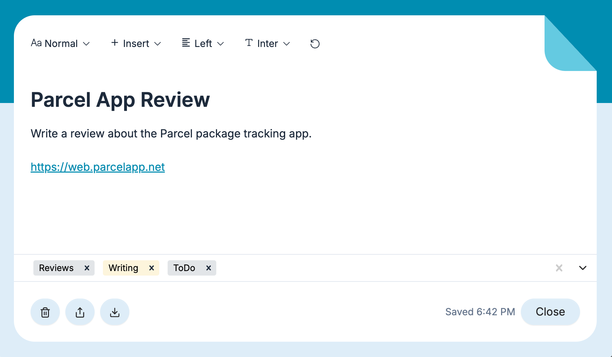This screenshot has width=612, height=357.
Task: Open the Insert menu
Action: coord(136,43)
